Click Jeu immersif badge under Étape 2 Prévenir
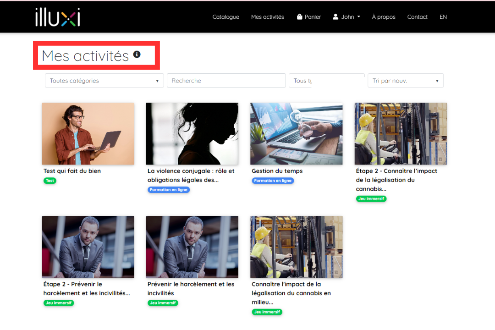Screen dimensions: 495x330 59,303
